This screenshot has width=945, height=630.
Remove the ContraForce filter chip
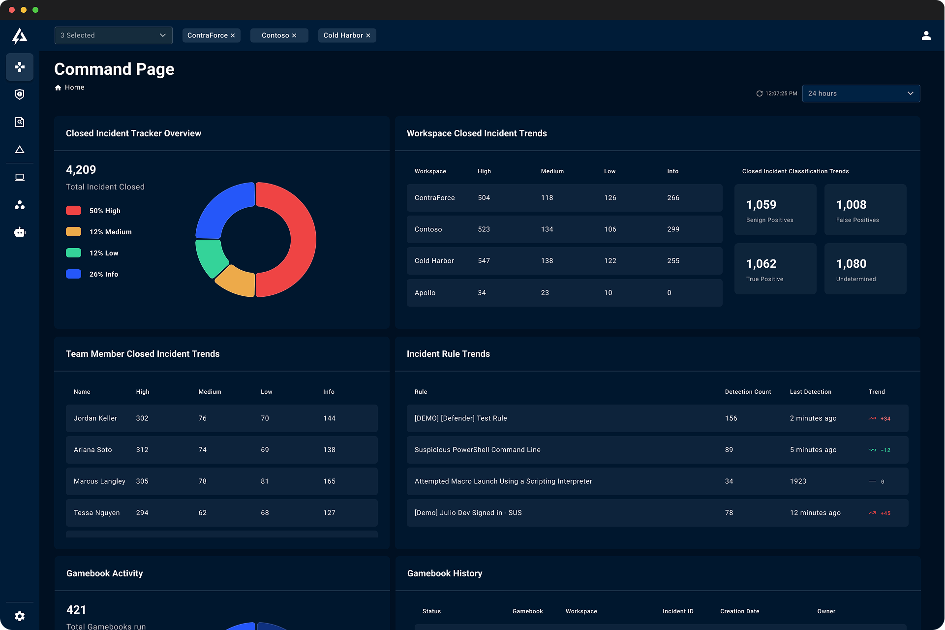pos(233,35)
